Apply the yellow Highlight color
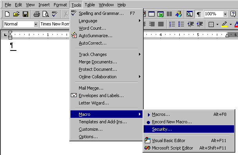The image size is (238, 155). click(x=224, y=24)
